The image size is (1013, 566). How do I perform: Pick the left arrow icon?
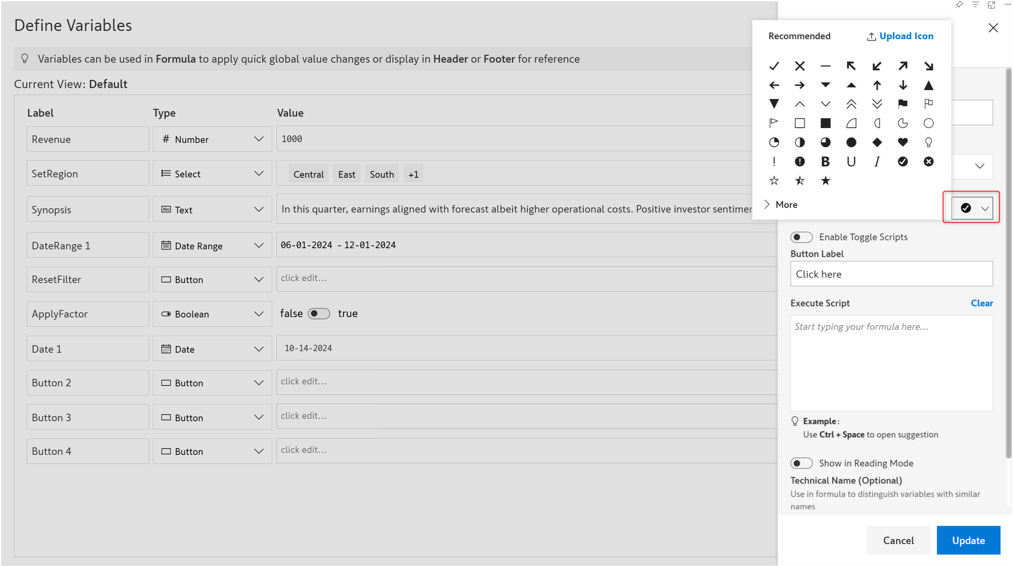coord(774,85)
